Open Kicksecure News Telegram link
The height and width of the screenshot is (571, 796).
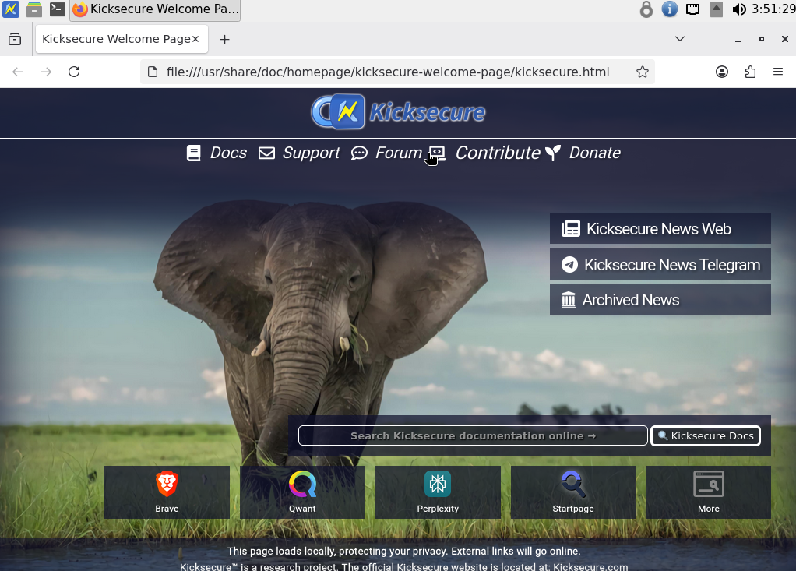point(660,265)
